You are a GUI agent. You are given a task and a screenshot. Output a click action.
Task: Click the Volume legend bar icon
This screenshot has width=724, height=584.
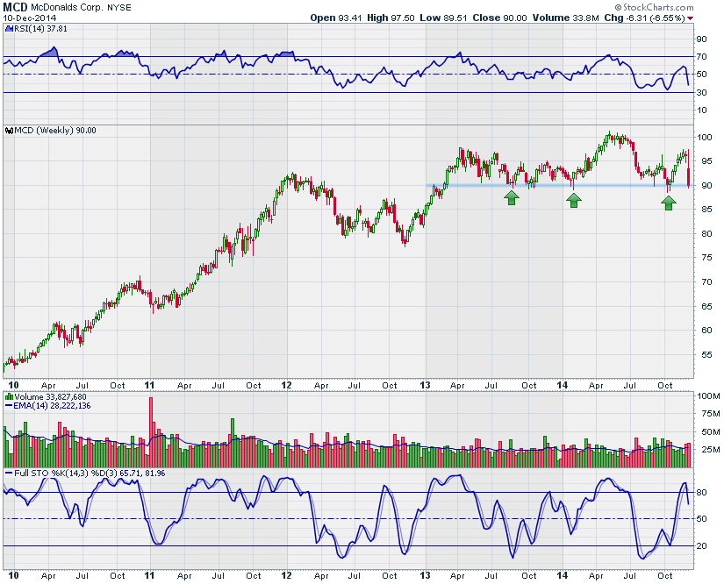[x=9, y=396]
